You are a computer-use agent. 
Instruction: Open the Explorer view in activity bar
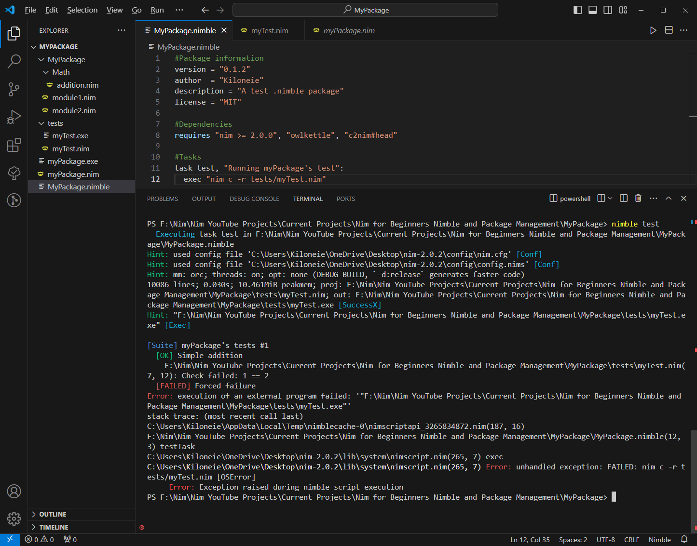pyautogui.click(x=14, y=34)
